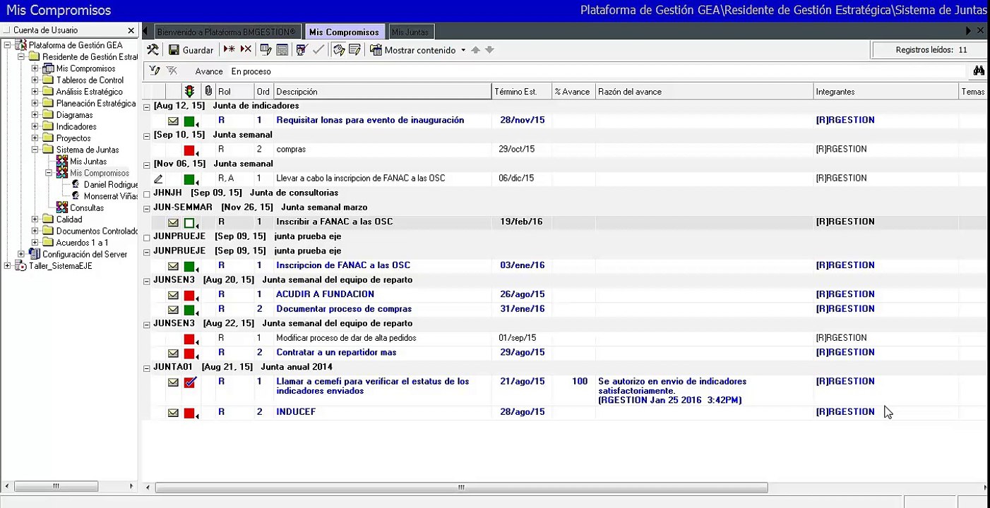Click the notepad-with-pencil toolbar icon
The width and height of the screenshot is (990, 508).
pos(355,50)
